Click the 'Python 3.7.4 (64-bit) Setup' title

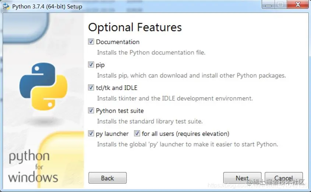pyautogui.click(x=47, y=7)
